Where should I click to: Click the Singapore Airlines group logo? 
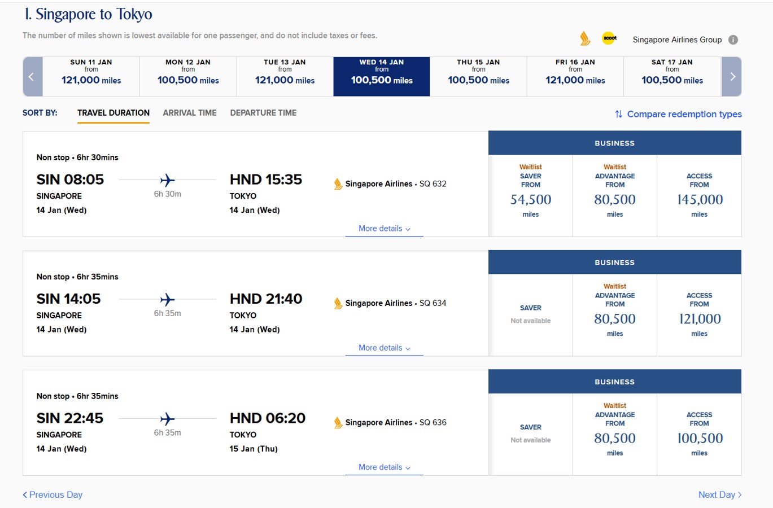point(585,38)
